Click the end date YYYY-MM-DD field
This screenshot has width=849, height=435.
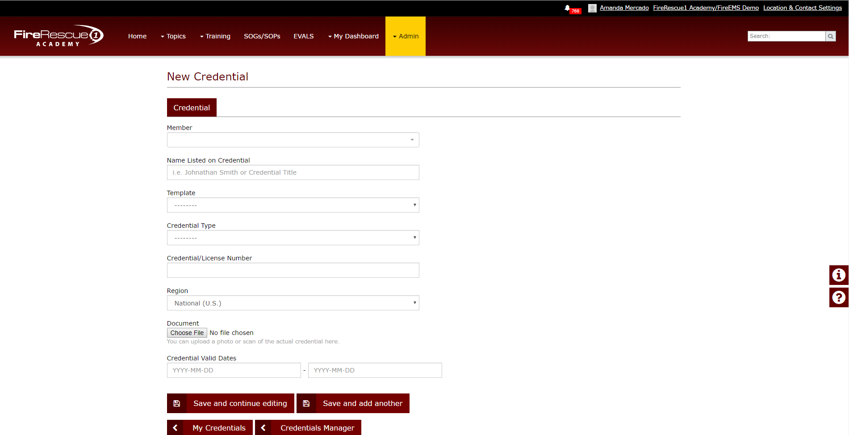[375, 370]
